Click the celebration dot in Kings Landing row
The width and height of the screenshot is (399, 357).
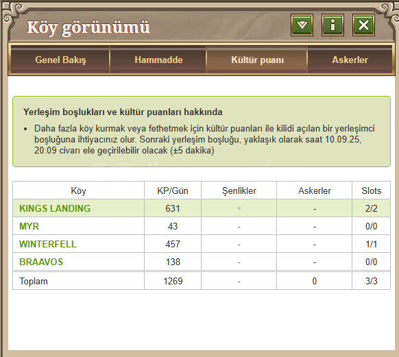(x=239, y=208)
